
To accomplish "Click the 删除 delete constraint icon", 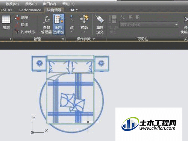I will click(17, 18).
